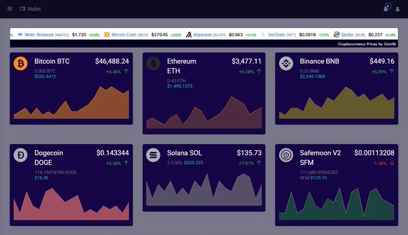Click the $339.325 Solana holding value
Screen dimensions: 408x235
tap(194, 163)
